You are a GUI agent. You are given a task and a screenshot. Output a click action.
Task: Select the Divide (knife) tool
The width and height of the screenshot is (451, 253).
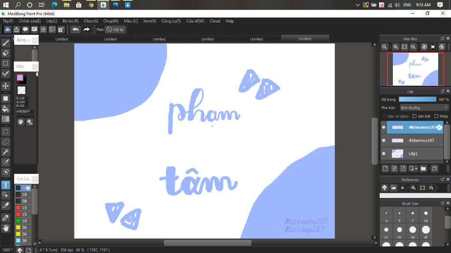click(x=5, y=206)
